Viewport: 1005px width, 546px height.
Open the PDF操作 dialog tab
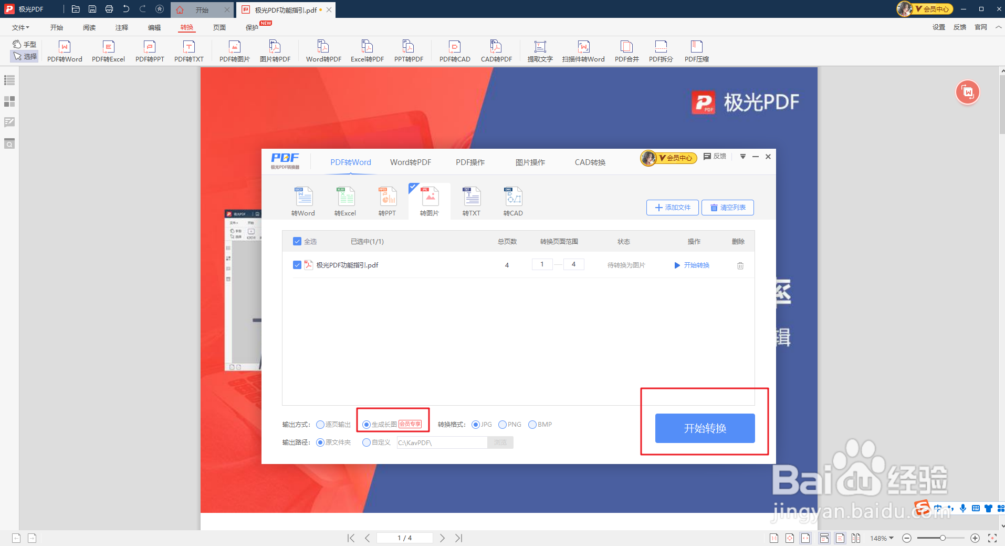pyautogui.click(x=470, y=162)
